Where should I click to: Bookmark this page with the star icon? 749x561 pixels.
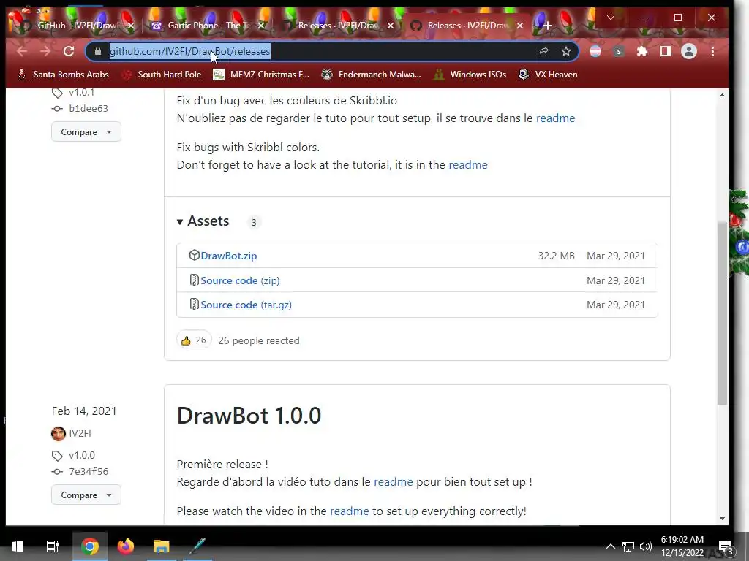[x=566, y=51]
